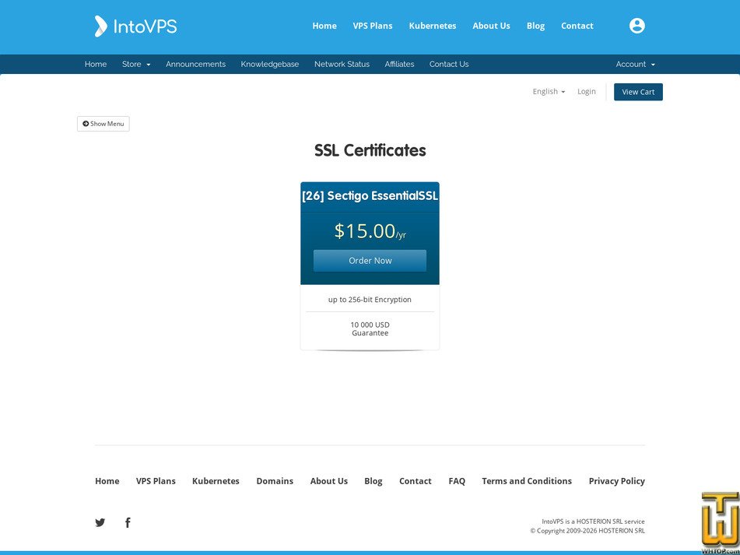Open the footer About Us link
This screenshot has width=740, height=555.
pos(329,481)
